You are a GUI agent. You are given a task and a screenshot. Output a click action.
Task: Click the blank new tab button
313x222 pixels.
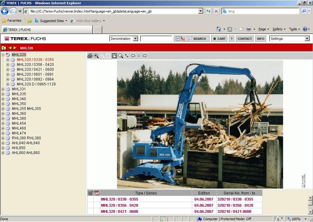click(98, 30)
